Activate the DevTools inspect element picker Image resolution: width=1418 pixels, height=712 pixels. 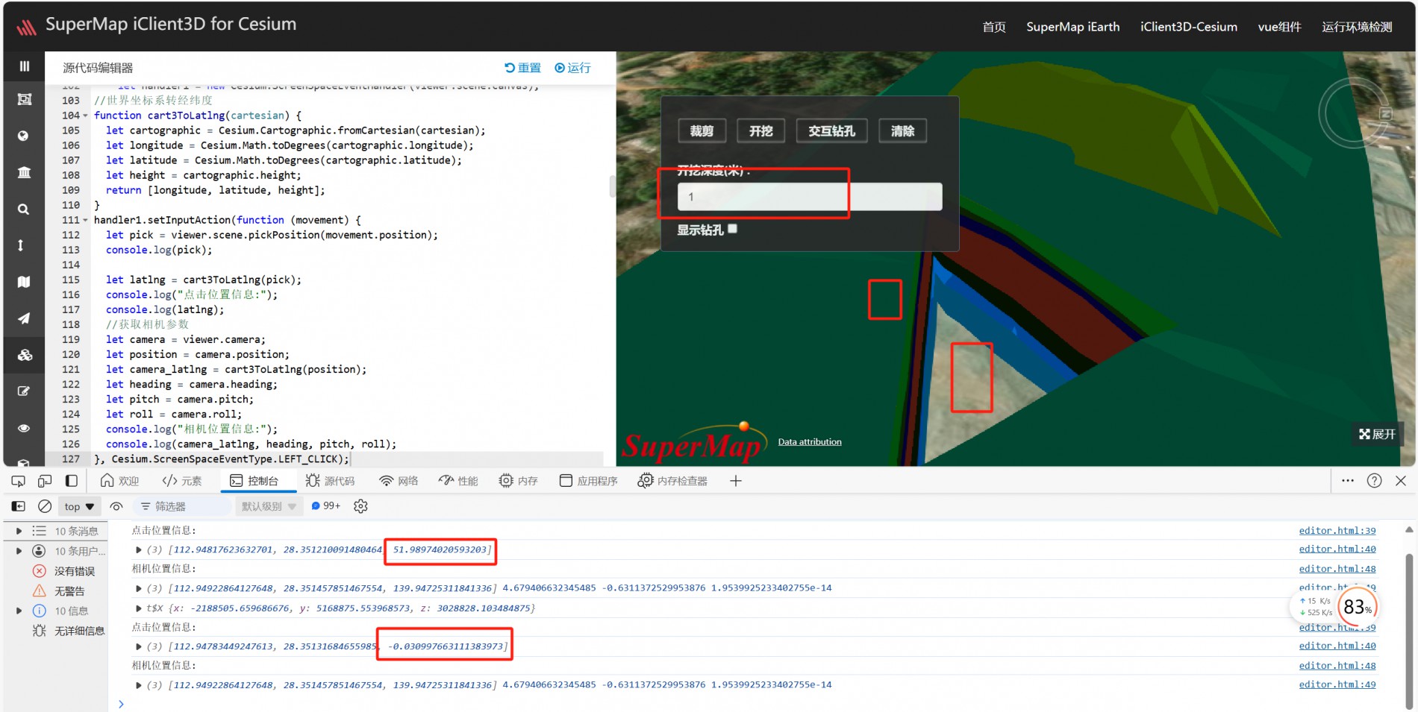coord(18,481)
